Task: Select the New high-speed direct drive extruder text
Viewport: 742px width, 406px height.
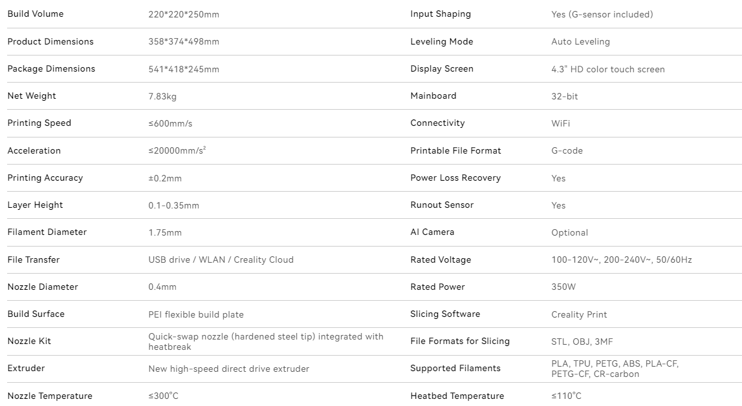Action: coord(229,369)
